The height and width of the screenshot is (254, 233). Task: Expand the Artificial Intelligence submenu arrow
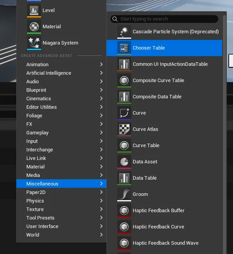click(x=101, y=73)
